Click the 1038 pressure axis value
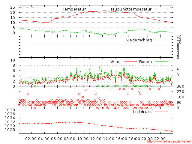This screenshot has height=144, width=192. click(x=10, y=110)
